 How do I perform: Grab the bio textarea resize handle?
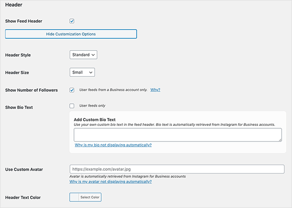point(280,140)
